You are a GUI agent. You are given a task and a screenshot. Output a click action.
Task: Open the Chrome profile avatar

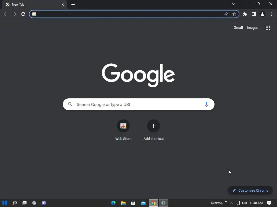(262, 14)
